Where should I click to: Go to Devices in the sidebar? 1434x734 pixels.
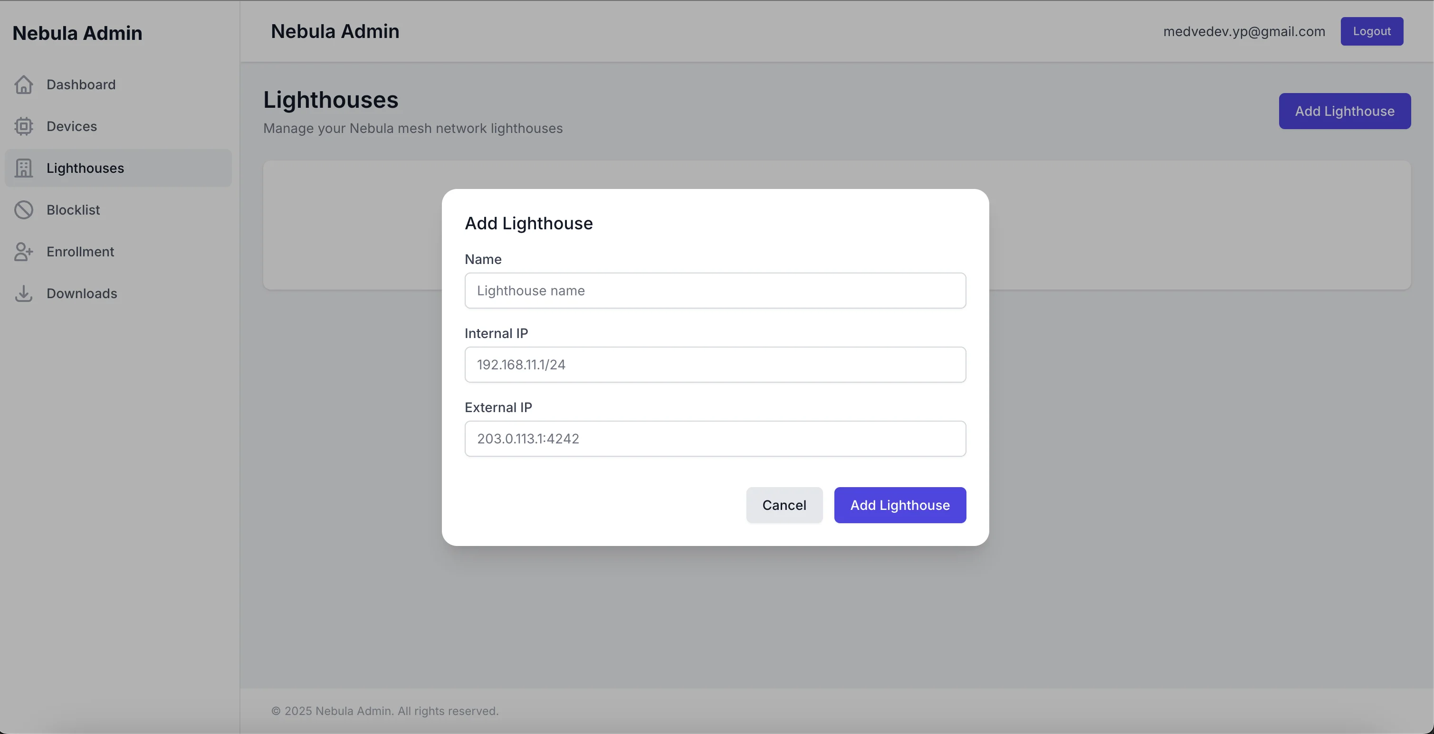(x=72, y=126)
